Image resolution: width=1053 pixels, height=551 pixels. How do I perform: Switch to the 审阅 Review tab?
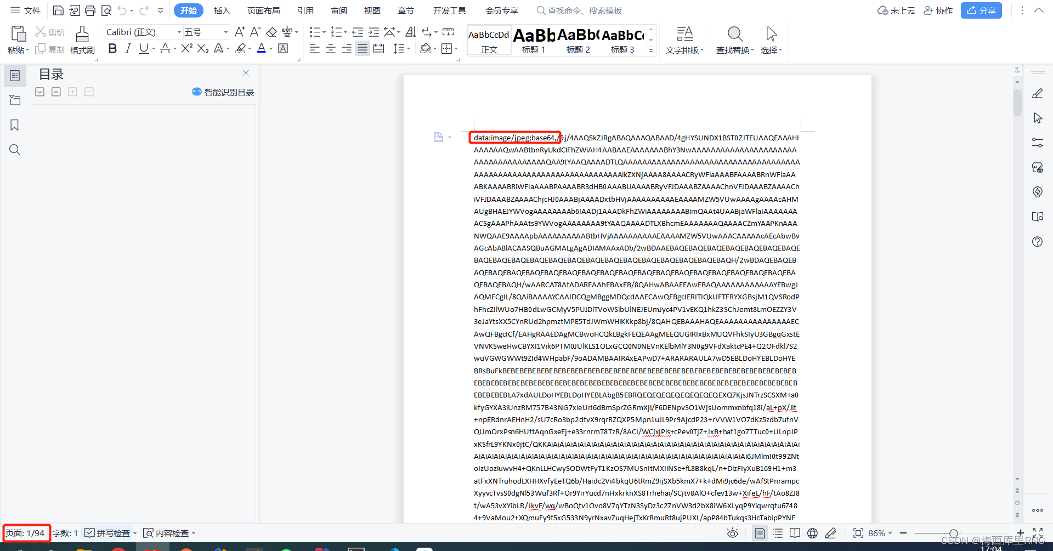point(339,10)
